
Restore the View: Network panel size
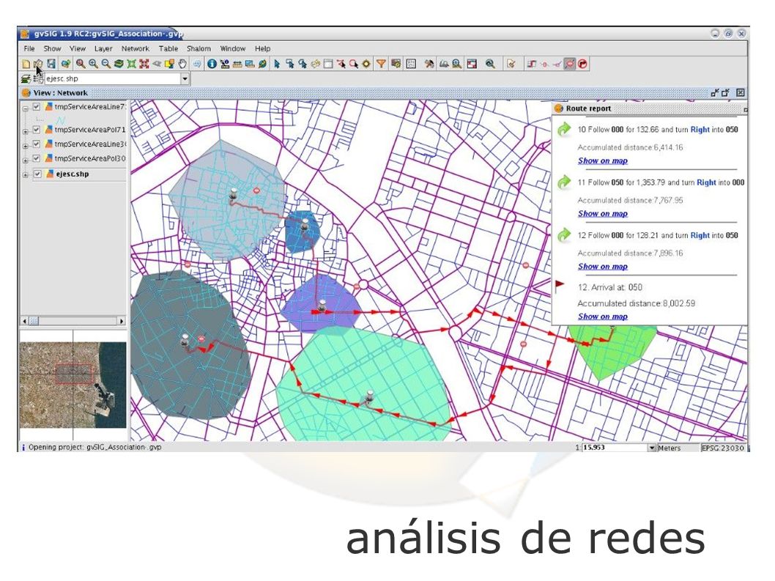[725, 92]
